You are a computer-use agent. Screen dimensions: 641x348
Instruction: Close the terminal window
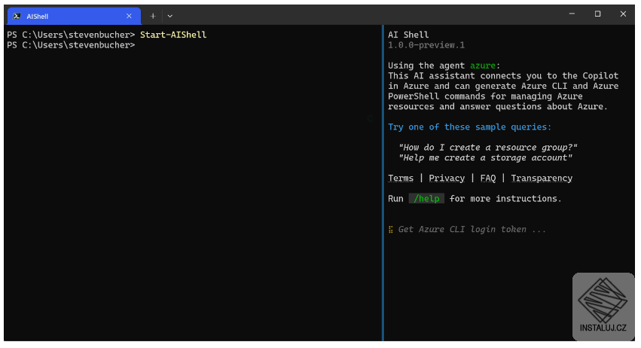(x=623, y=14)
